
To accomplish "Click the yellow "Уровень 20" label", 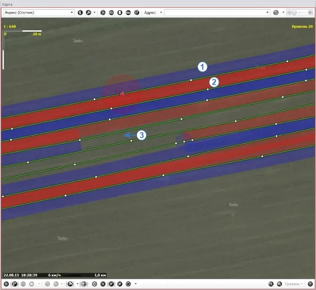I will coord(302,26).
